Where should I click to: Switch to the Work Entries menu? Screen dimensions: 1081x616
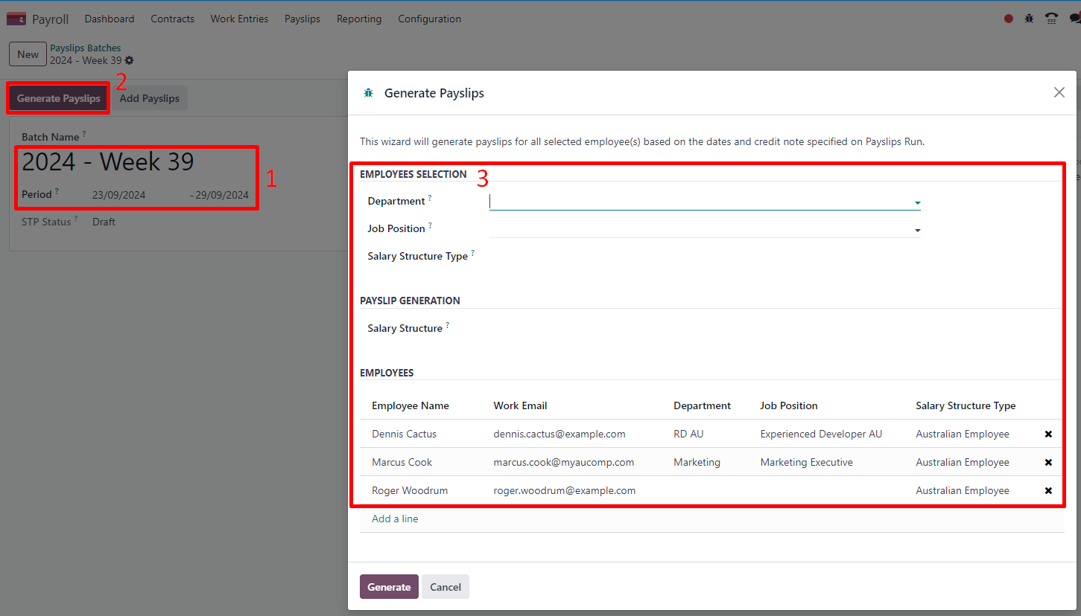[x=239, y=19]
